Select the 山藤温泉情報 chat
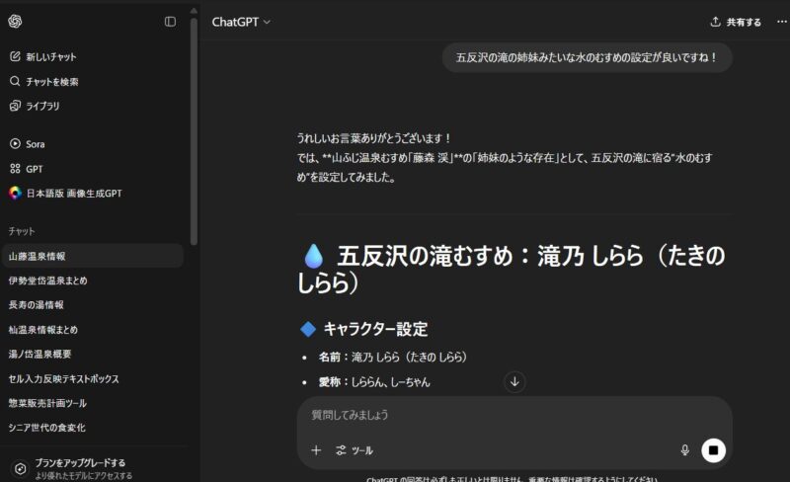The image size is (790, 482). pyautogui.click(x=93, y=256)
